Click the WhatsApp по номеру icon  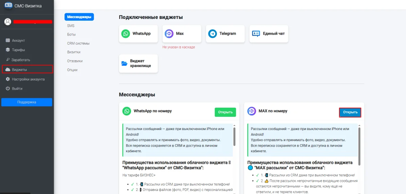pyautogui.click(x=127, y=111)
